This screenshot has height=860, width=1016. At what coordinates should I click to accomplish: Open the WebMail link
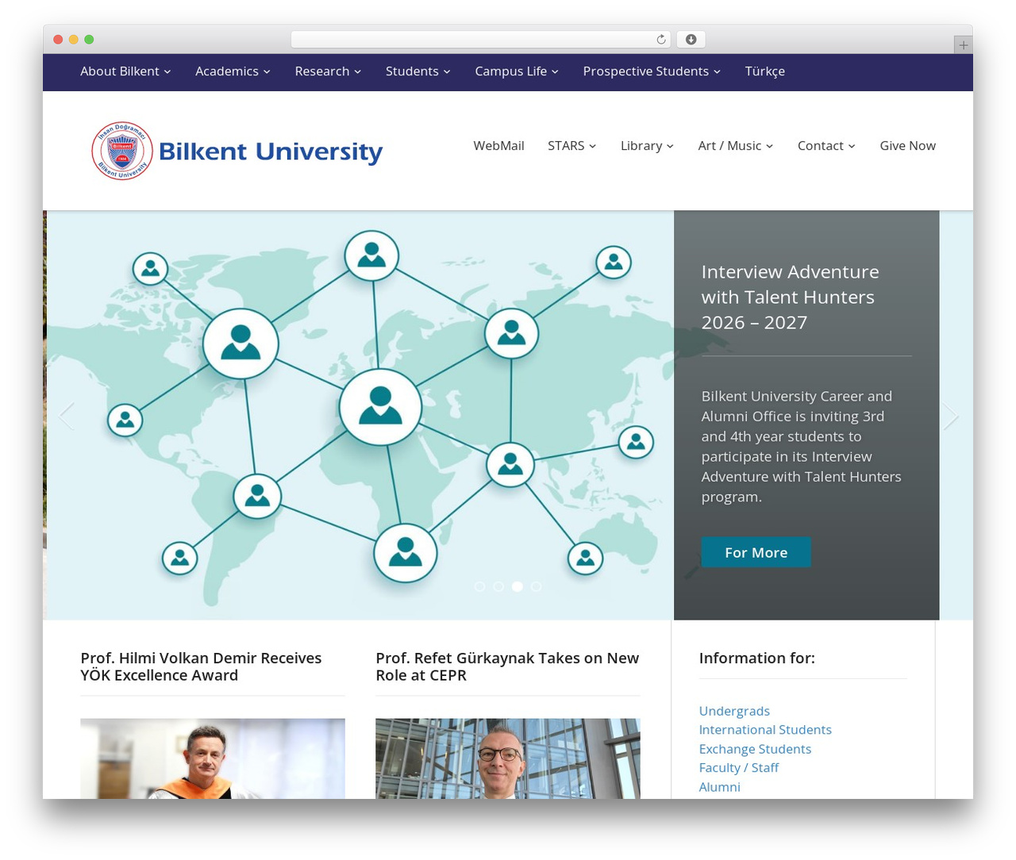pyautogui.click(x=498, y=146)
